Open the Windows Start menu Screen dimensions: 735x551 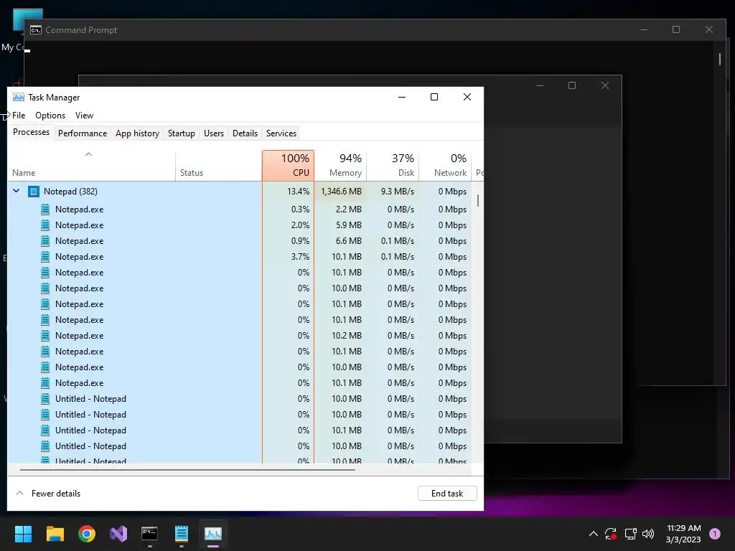coord(23,534)
